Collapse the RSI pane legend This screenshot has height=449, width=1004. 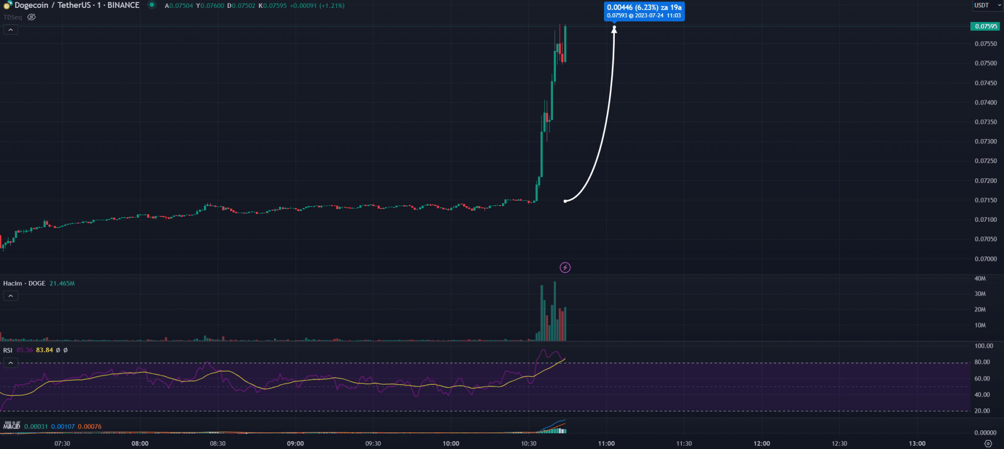click(x=11, y=363)
